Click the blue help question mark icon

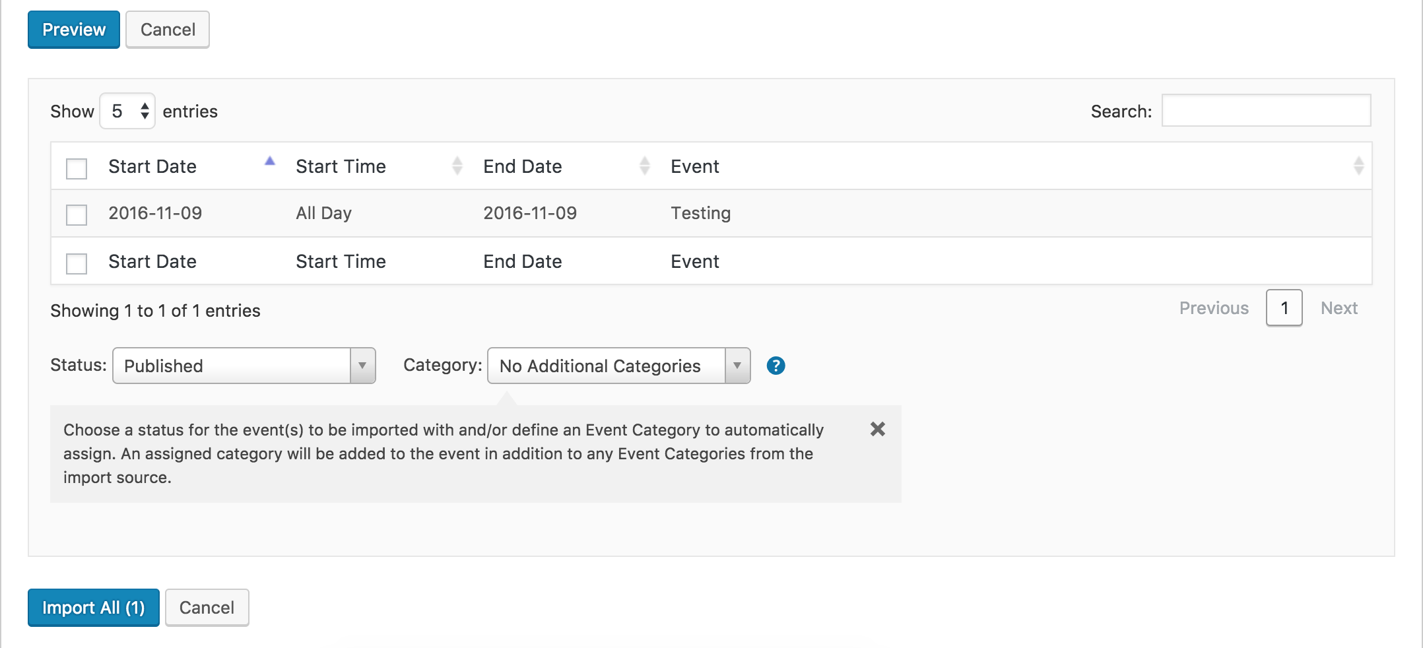point(776,366)
